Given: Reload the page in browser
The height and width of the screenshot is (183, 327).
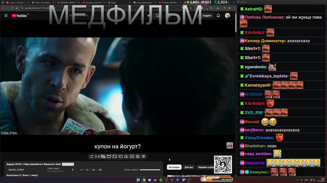Looking at the screenshot, I should point(12,8).
